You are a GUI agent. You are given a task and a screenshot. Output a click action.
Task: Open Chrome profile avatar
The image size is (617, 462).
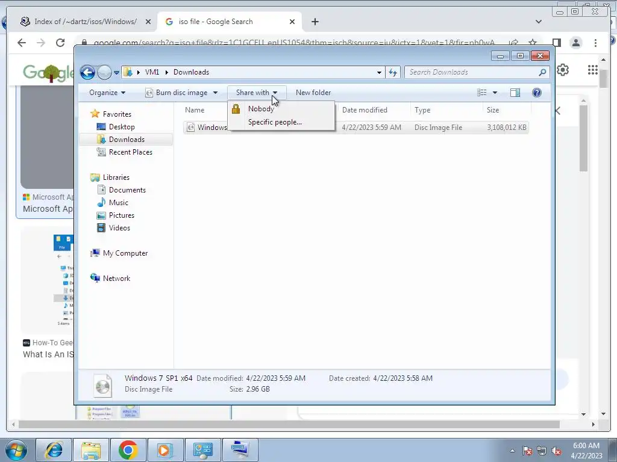[x=575, y=43]
